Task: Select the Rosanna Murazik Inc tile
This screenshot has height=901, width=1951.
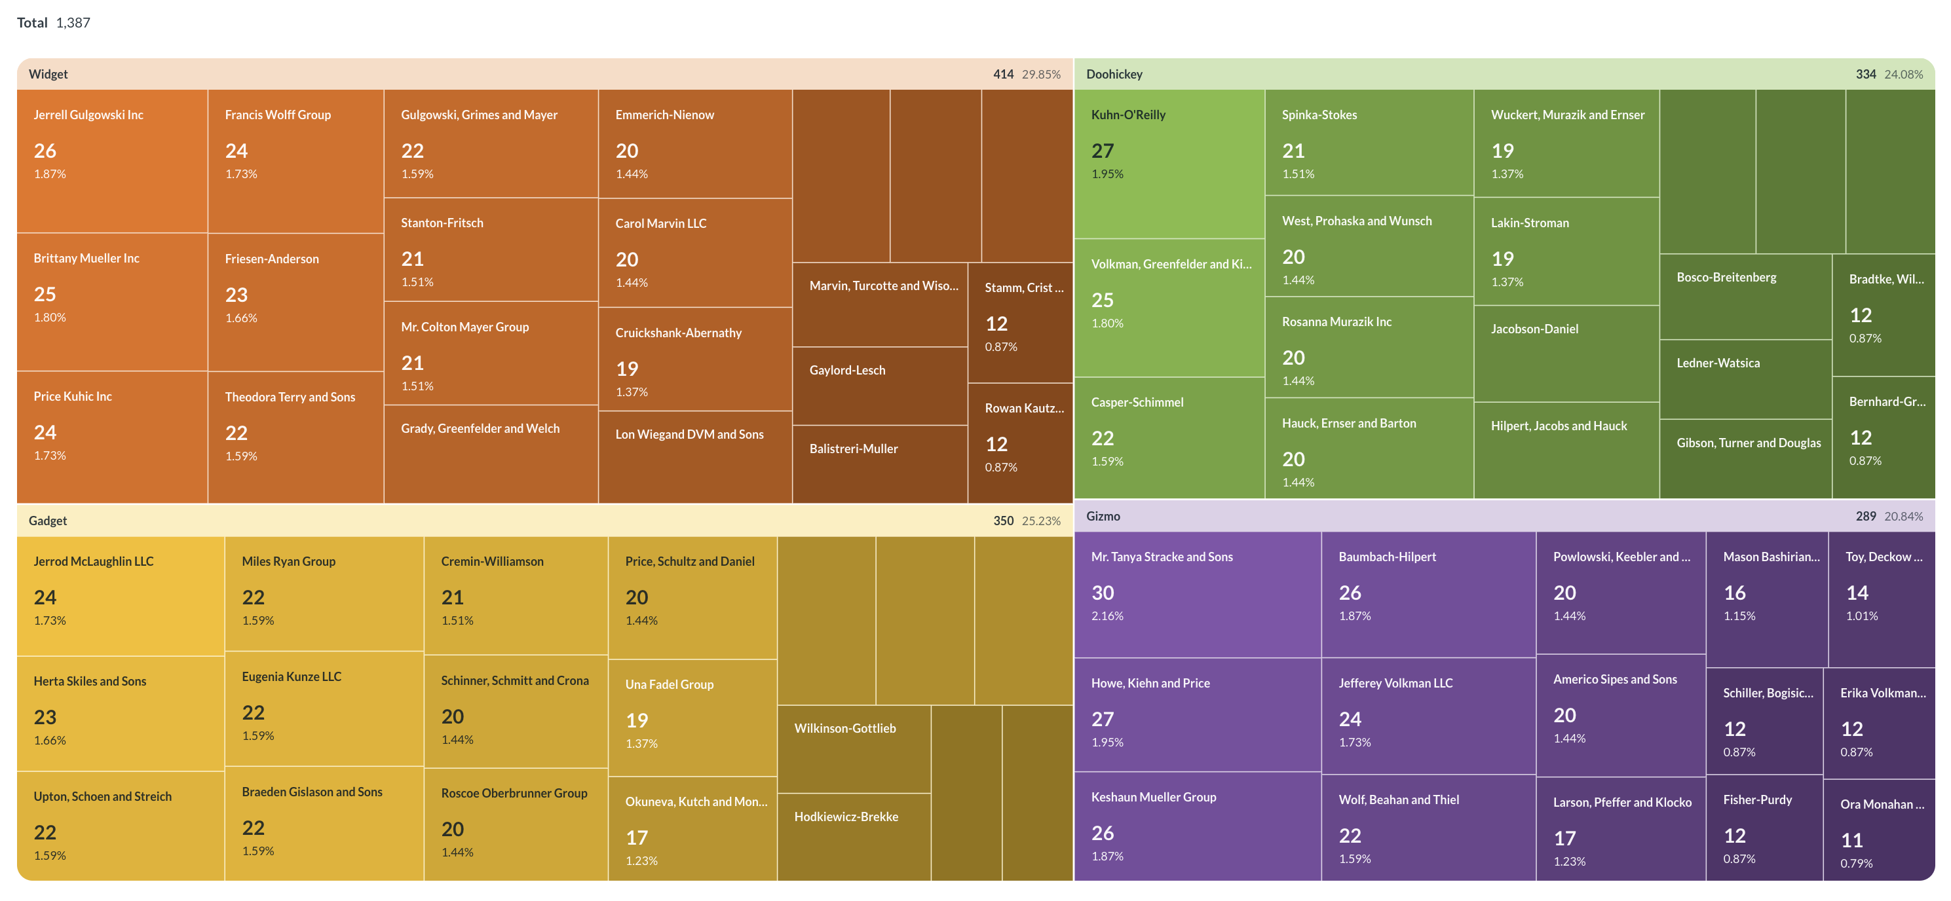Action: tap(1369, 348)
